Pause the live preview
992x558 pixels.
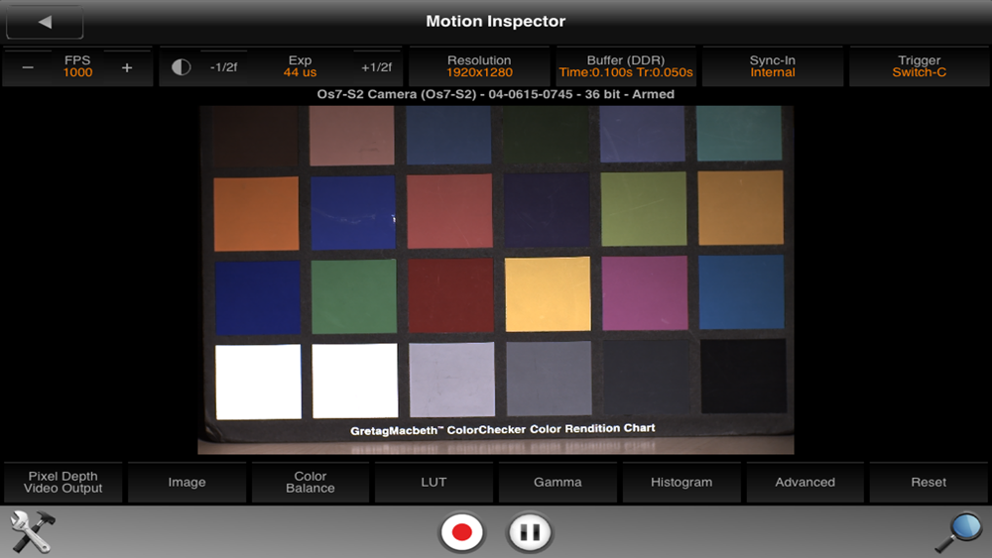tap(530, 532)
